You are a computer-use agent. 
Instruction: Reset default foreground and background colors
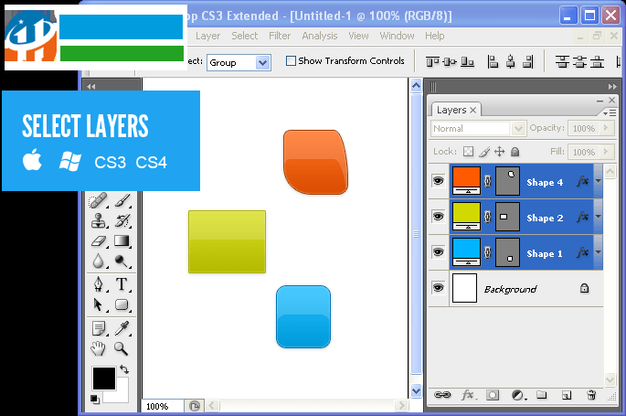(x=95, y=399)
